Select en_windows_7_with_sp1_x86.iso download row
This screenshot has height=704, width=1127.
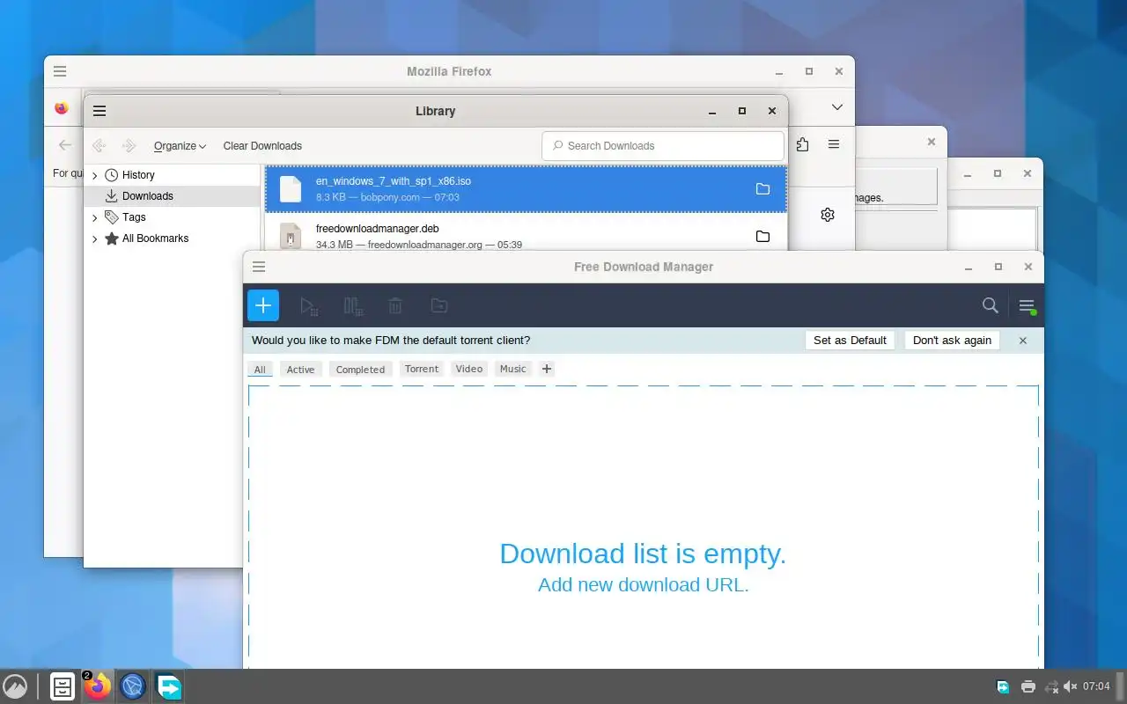coord(526,189)
